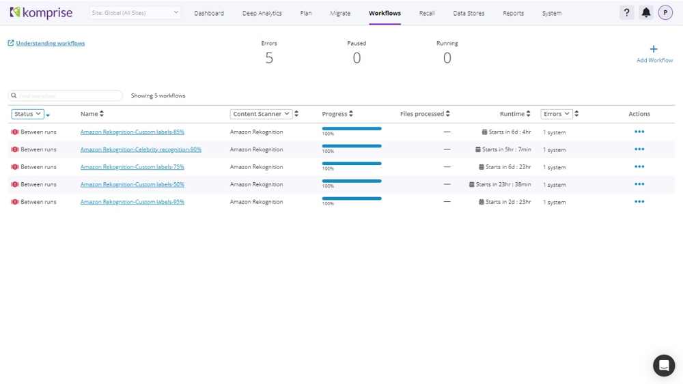This screenshot has height=384, width=683.
Task: Open the Status filter dropdown
Action: coord(27,114)
